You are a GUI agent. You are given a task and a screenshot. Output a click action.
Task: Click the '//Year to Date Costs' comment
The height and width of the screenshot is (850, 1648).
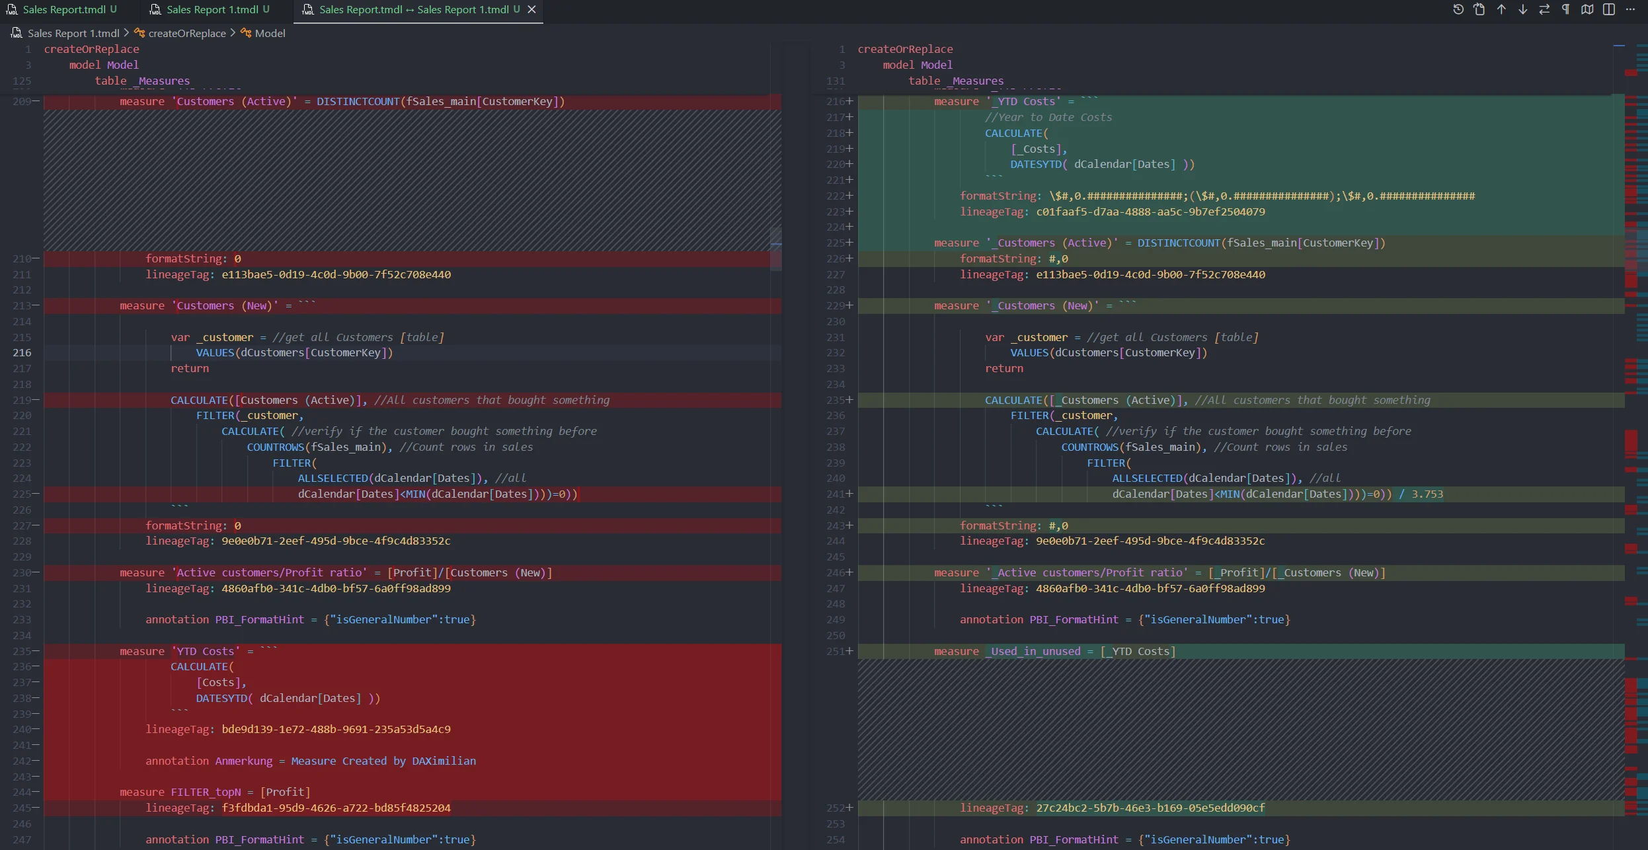(1048, 117)
